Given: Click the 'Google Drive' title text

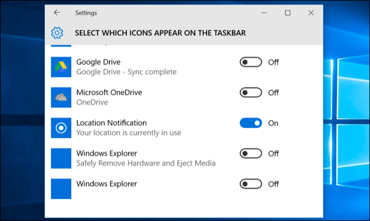Looking at the screenshot, I should pyautogui.click(x=98, y=62).
